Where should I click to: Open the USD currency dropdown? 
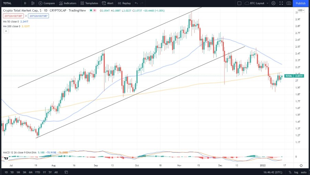[x=301, y=10]
